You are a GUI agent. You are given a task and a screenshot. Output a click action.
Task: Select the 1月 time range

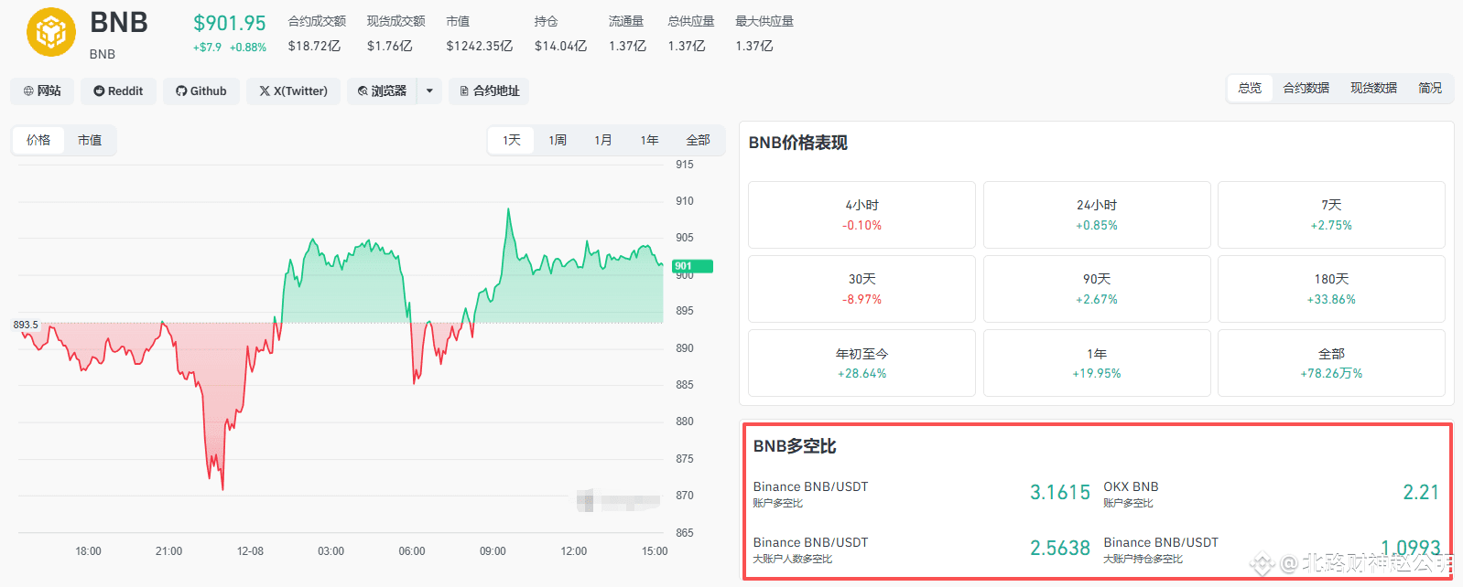[x=603, y=140]
